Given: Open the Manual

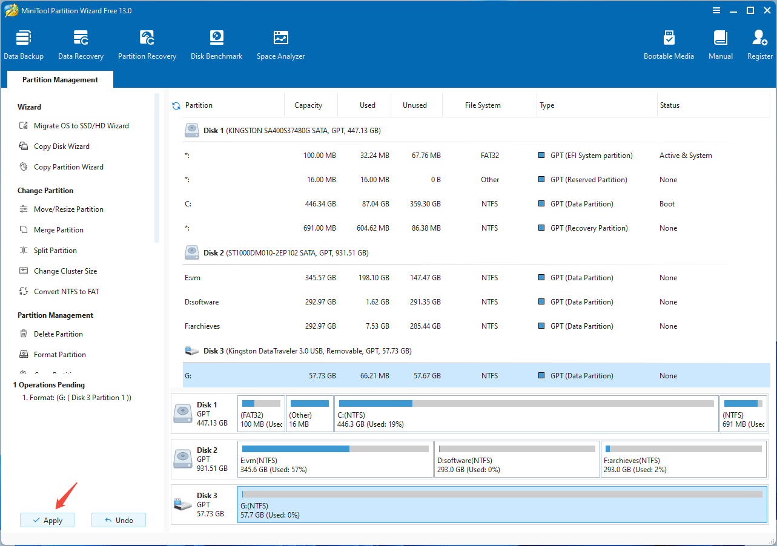Looking at the screenshot, I should (720, 44).
